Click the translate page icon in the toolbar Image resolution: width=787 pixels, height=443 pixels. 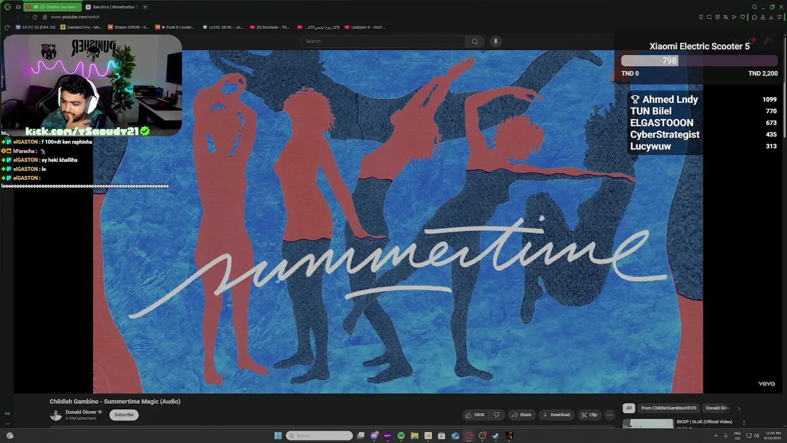(726, 17)
